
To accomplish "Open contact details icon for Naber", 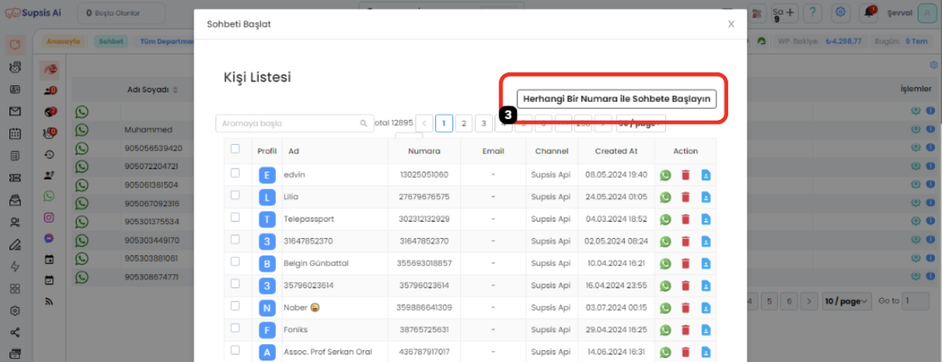I will tap(705, 308).
